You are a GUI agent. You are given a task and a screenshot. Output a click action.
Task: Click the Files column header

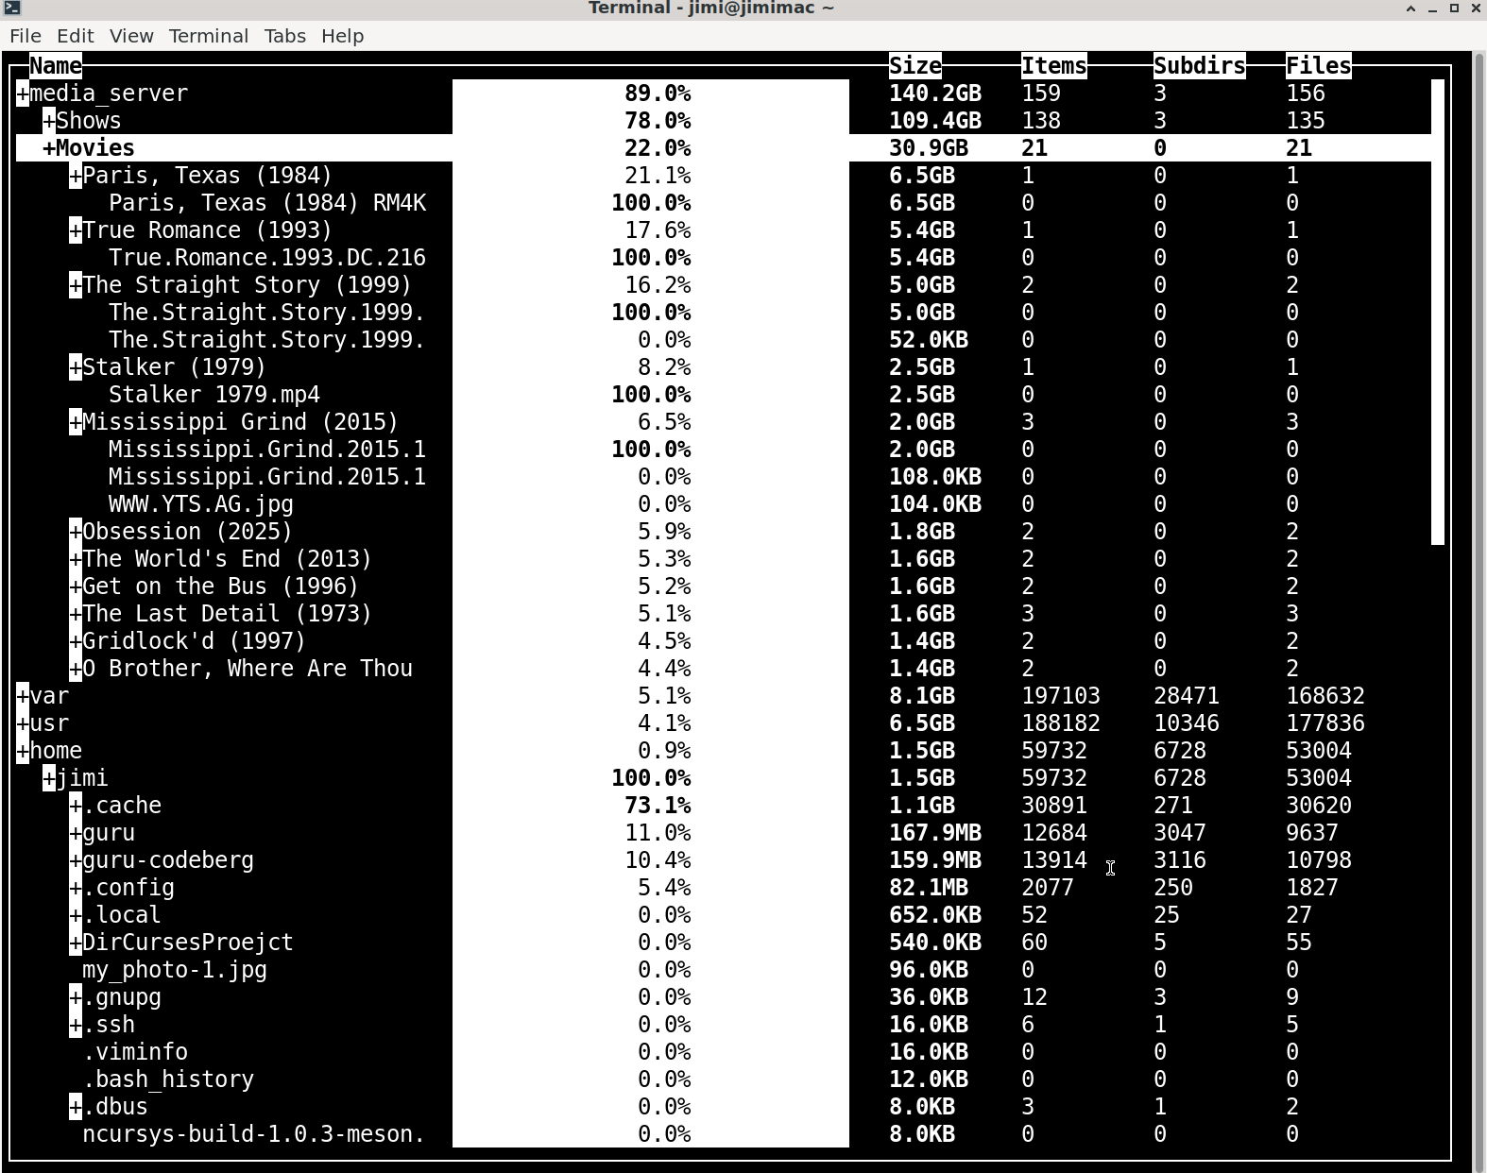coord(1319,66)
